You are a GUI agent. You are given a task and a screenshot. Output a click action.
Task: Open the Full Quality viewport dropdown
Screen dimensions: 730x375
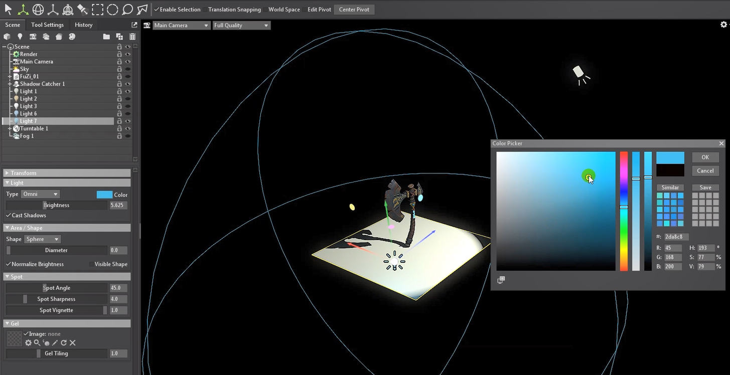pos(241,26)
